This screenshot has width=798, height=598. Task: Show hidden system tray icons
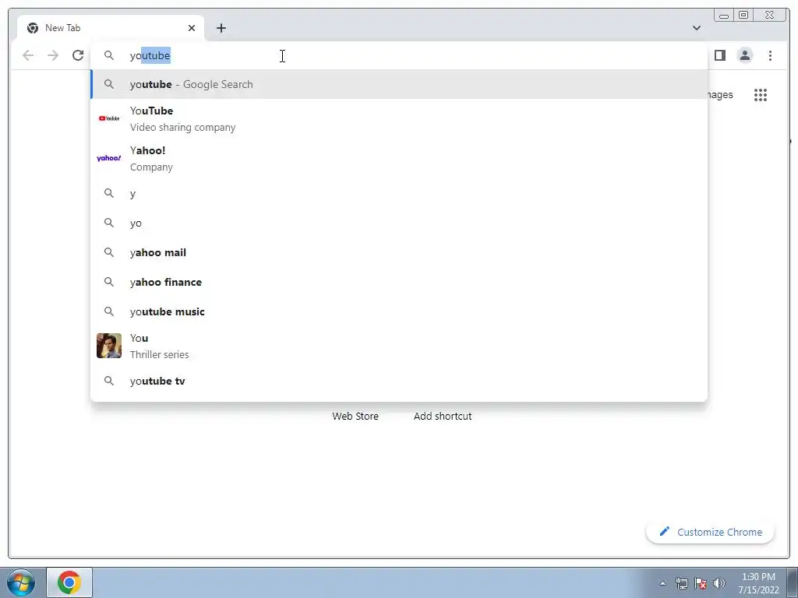click(662, 583)
